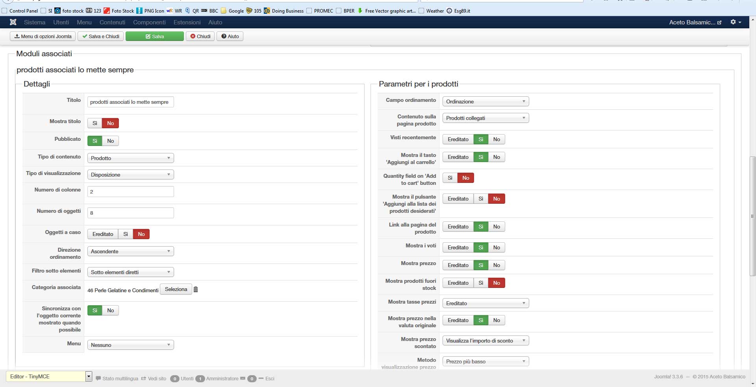Viewport: 756px width, 387px height.
Task: Click the Titolo text field
Action: 131,102
